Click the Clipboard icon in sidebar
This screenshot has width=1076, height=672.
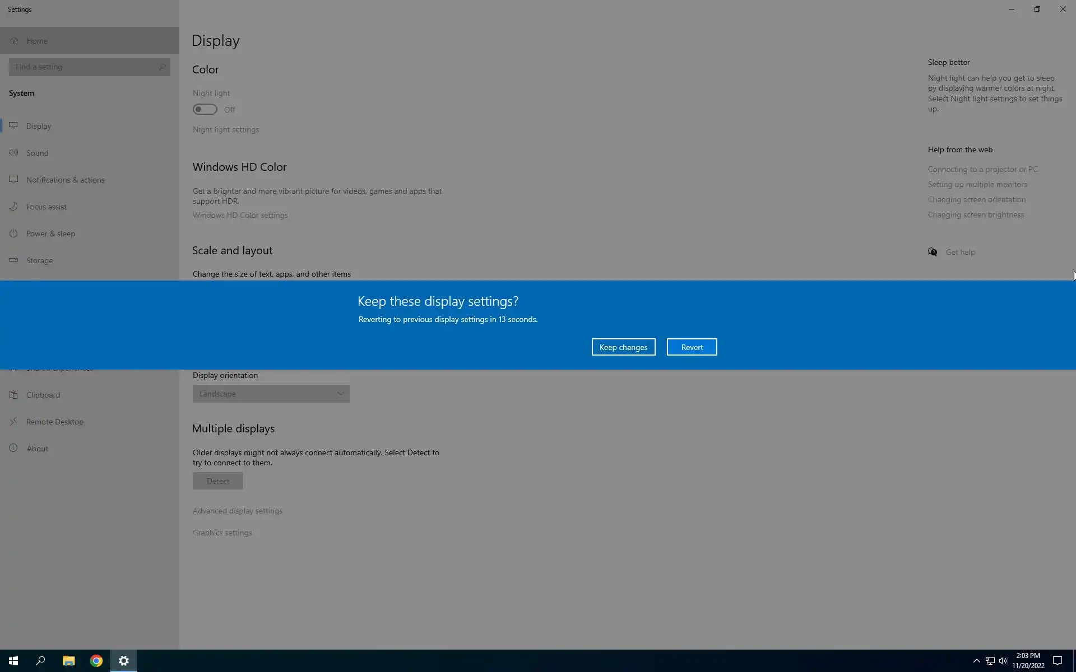13,394
